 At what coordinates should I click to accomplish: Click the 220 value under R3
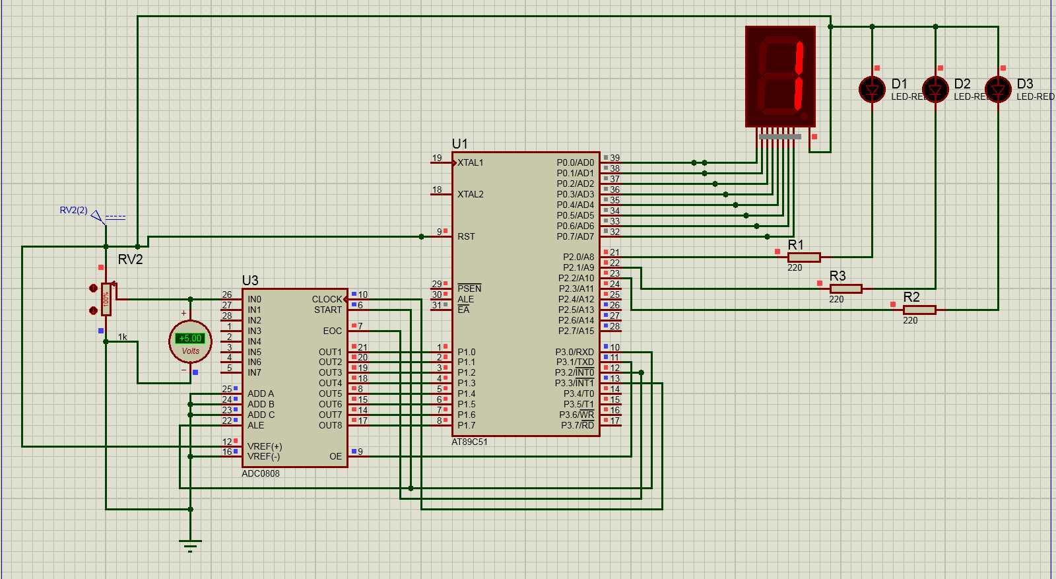[836, 299]
